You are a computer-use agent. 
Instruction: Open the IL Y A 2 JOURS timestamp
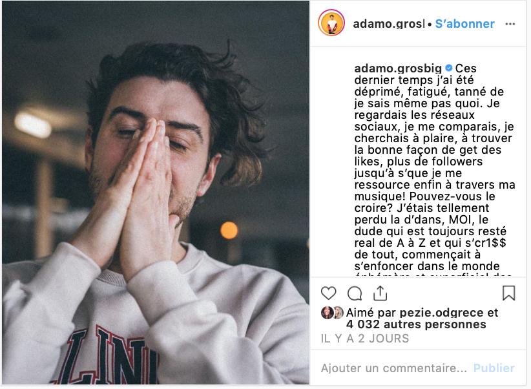(x=365, y=338)
